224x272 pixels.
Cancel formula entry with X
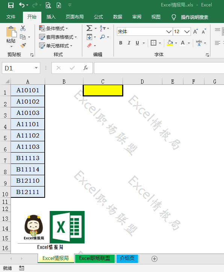pos(59,68)
